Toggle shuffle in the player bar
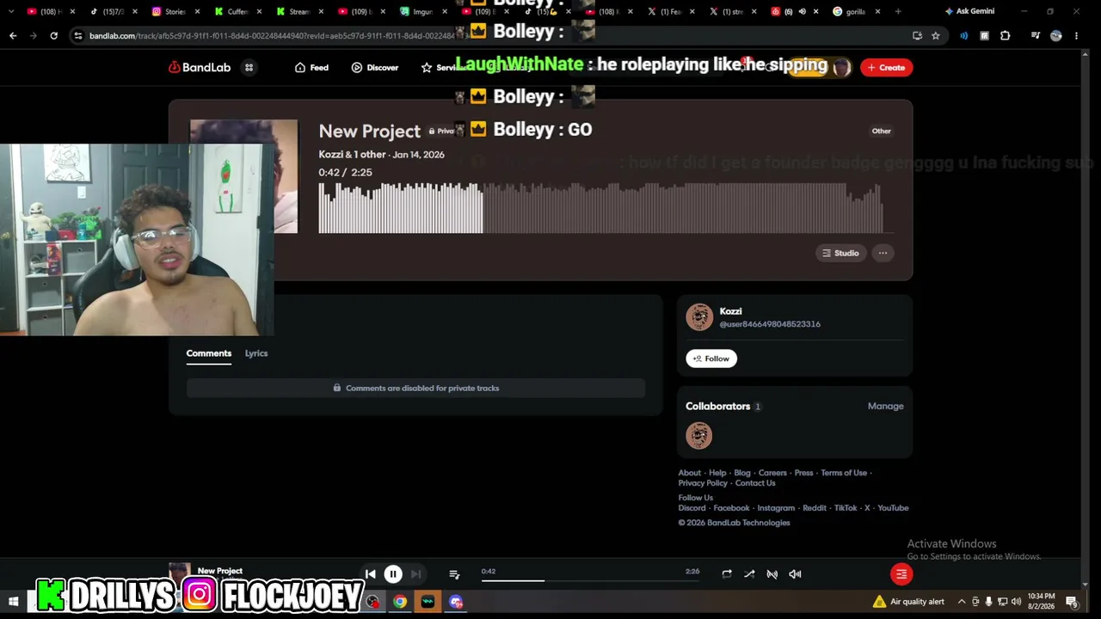The height and width of the screenshot is (619, 1101). coord(749,574)
